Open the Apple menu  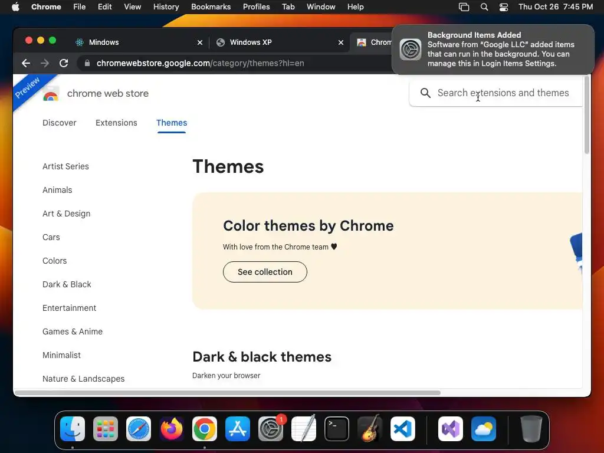pos(15,7)
